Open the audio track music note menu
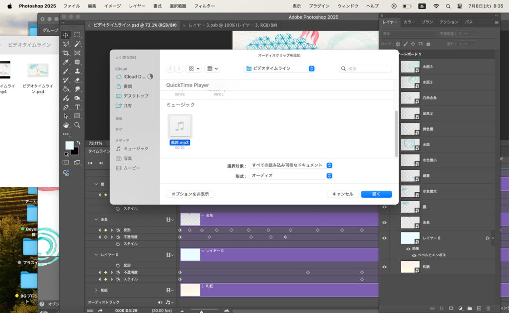Image resolution: width=509 pixels, height=313 pixels. tap(169, 302)
